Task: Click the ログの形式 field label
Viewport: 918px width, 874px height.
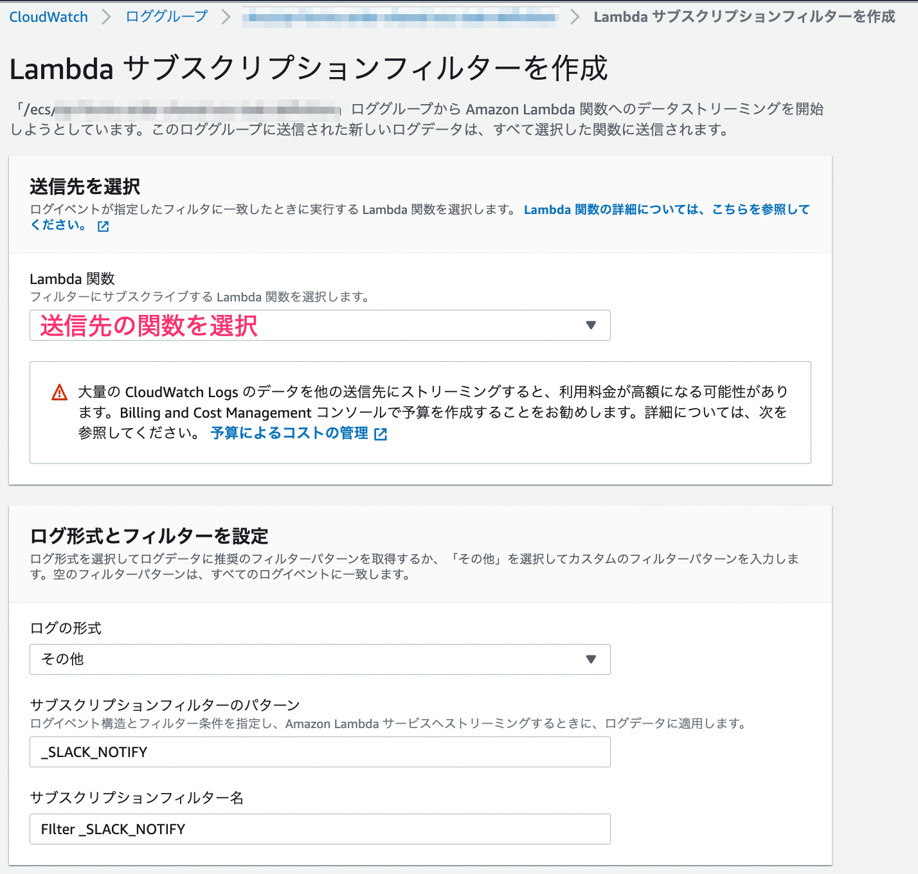Action: point(66,628)
